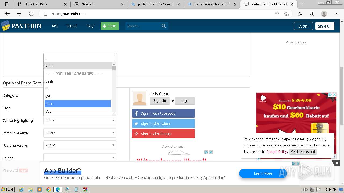Open file explorer folder icon in taskbar
Viewport: 344px width, 193px height.
pyautogui.click(x=30, y=190)
